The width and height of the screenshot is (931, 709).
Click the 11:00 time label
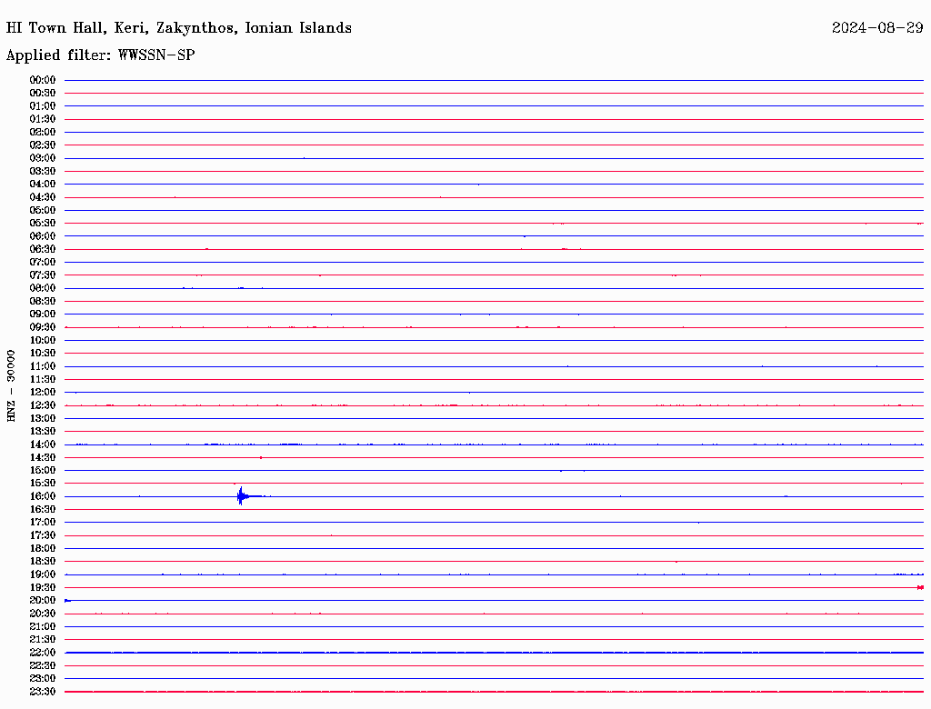coord(43,366)
